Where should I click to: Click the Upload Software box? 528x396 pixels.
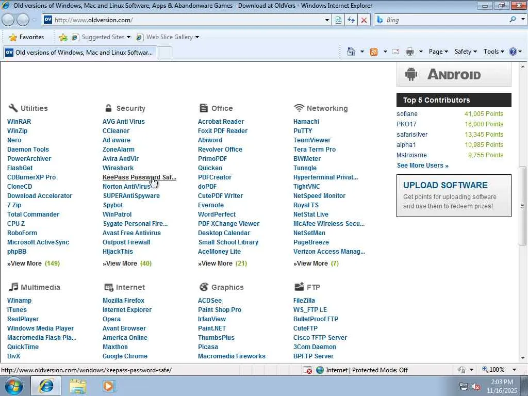[454, 195]
